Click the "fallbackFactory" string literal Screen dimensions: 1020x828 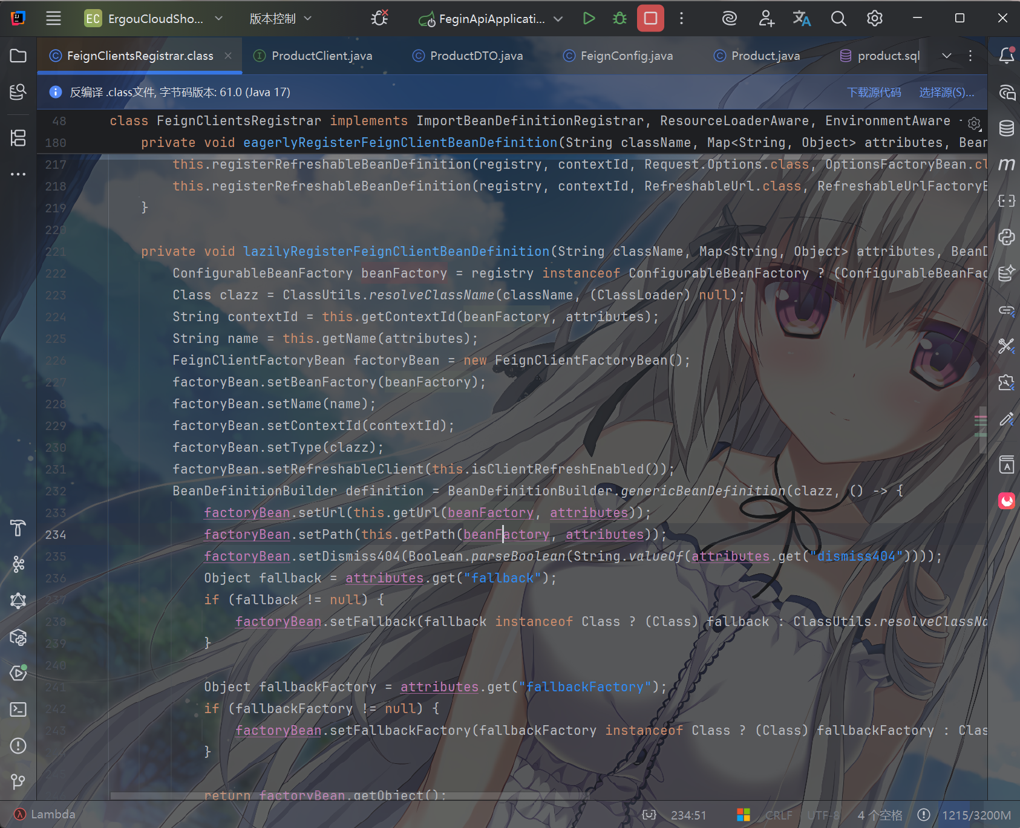pos(584,687)
